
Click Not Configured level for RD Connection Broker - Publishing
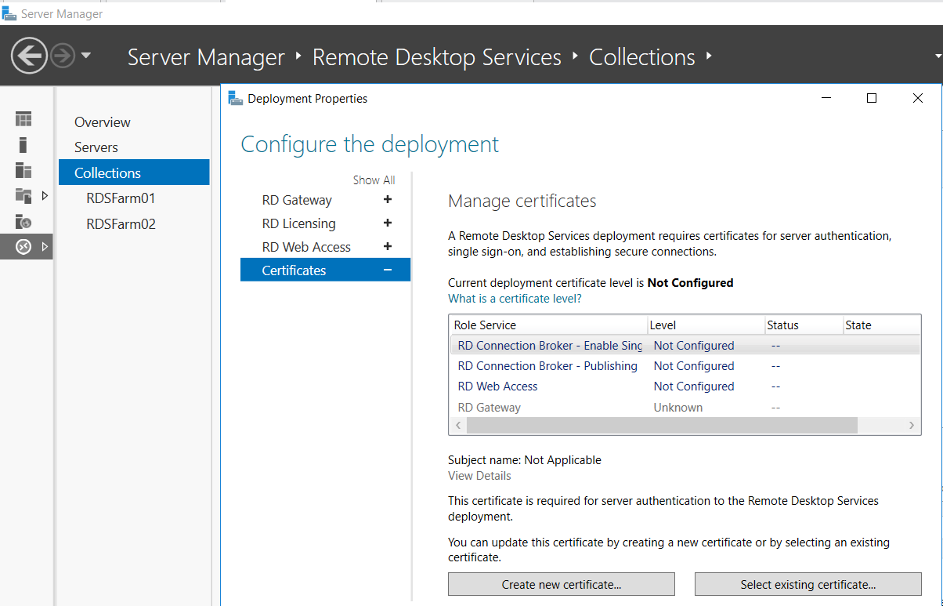pos(694,366)
